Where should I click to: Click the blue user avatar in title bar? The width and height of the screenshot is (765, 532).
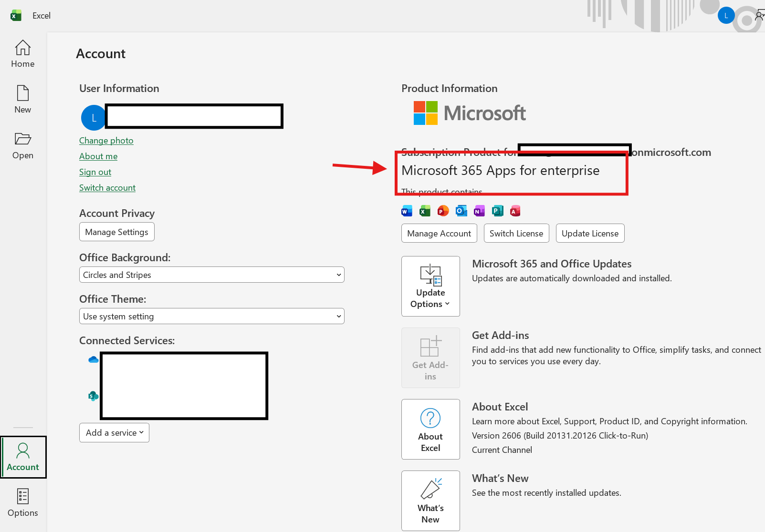[x=726, y=15]
